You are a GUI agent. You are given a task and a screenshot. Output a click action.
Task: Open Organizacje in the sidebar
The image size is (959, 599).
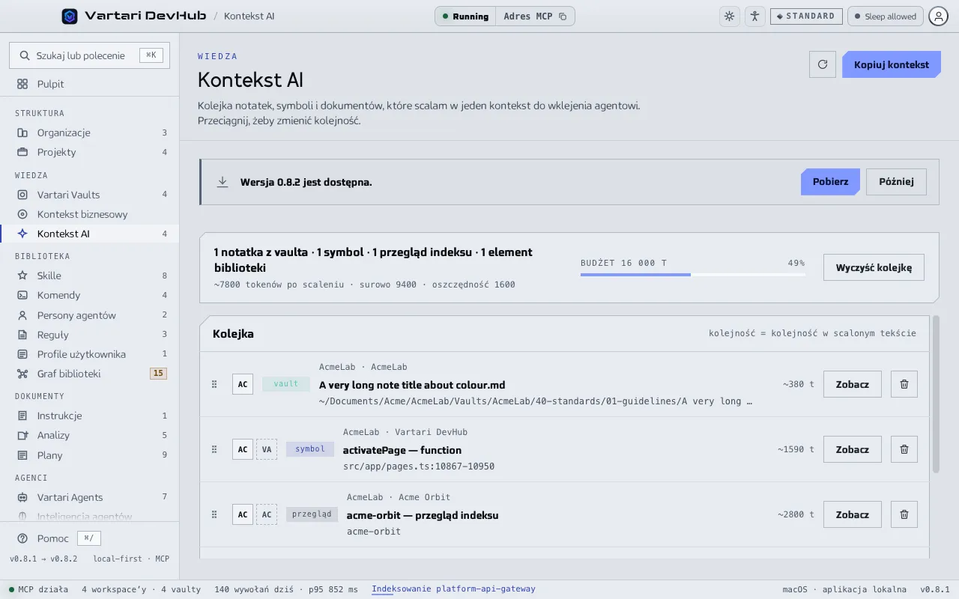tap(90, 133)
